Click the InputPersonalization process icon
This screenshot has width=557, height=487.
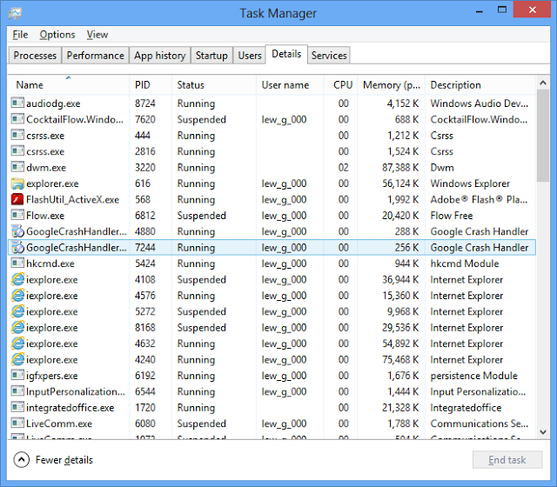pos(17,390)
